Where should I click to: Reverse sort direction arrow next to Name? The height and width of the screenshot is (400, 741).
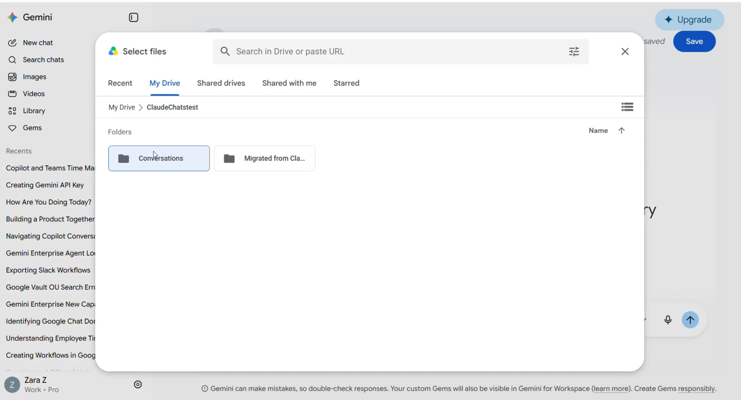[x=621, y=131]
